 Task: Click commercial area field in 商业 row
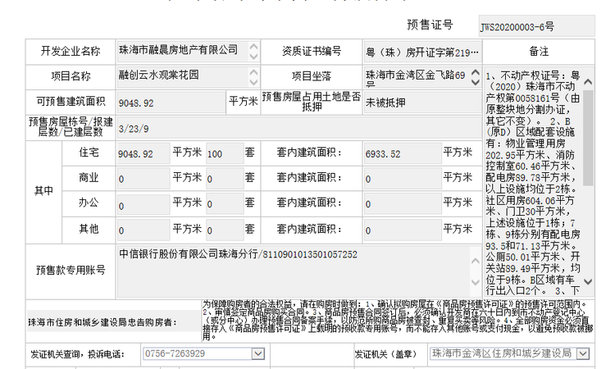(143, 179)
